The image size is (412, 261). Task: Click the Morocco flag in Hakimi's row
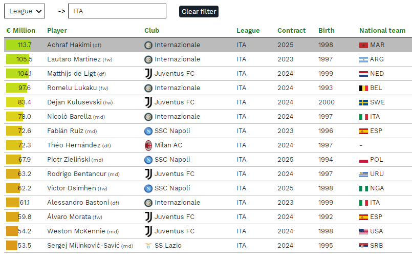pos(363,45)
